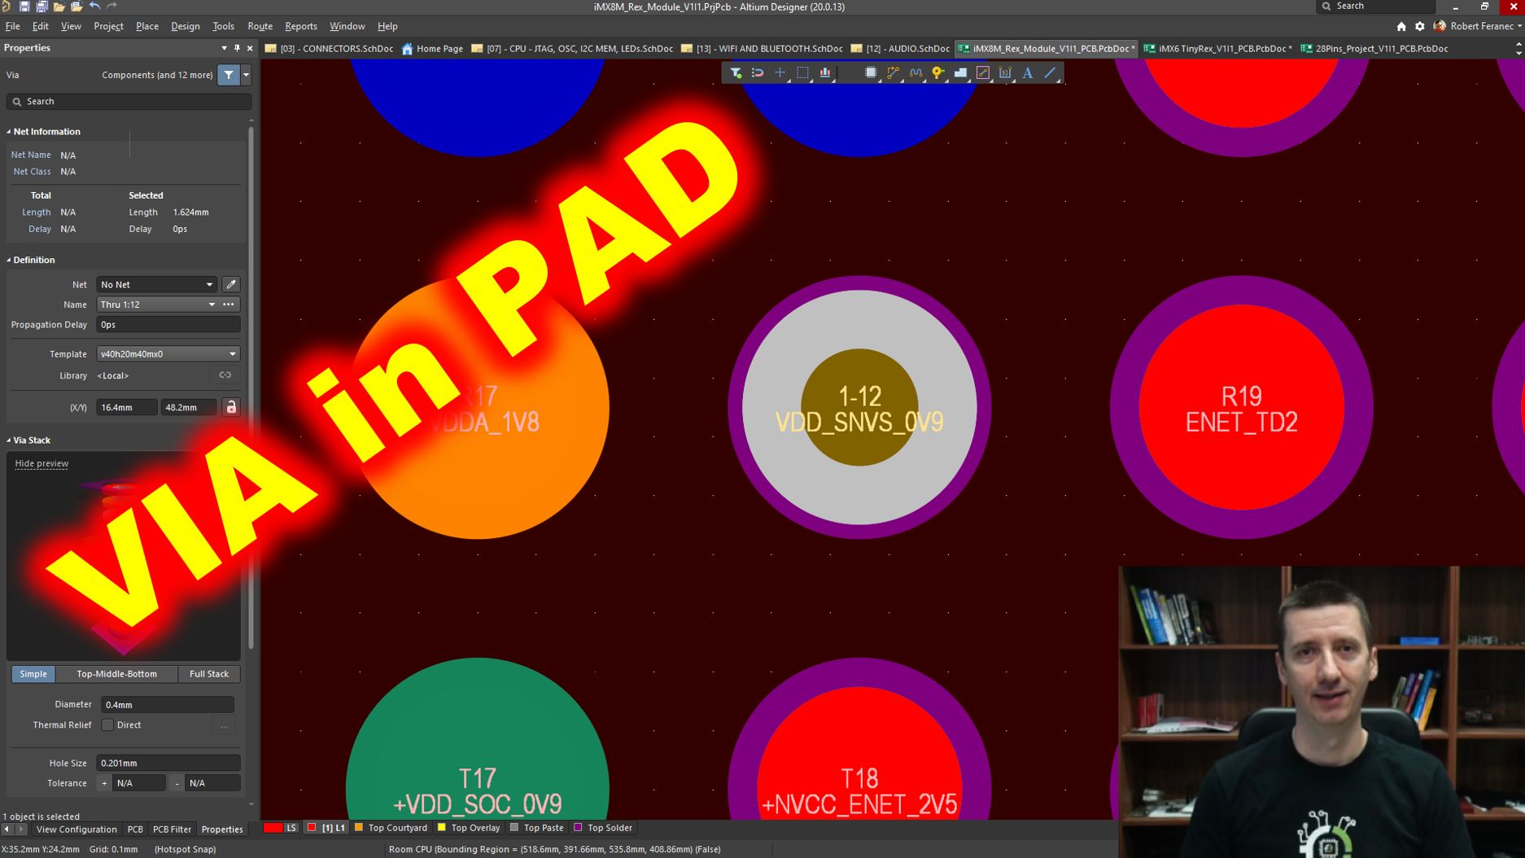Choose the Place Via tool
1525x858 pixels.
937,73
